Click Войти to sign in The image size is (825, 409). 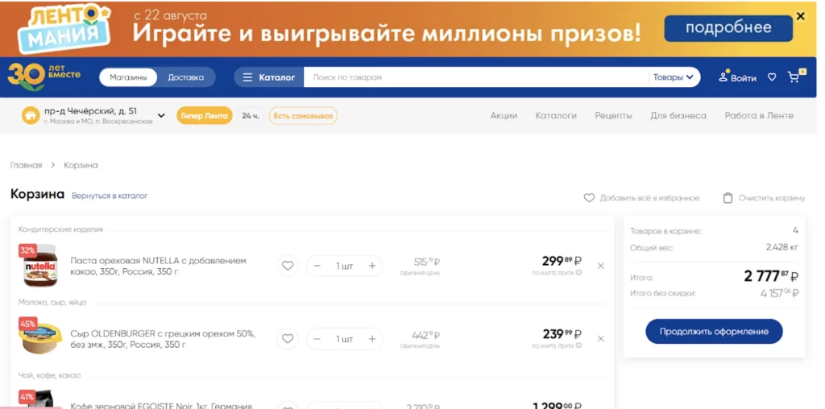point(738,78)
